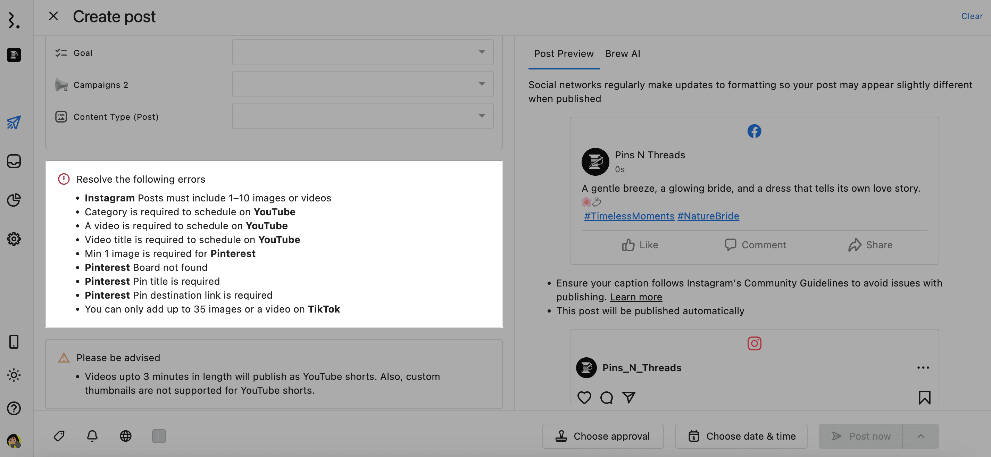Select the Post Preview tab
This screenshot has height=457, width=991.
(564, 53)
